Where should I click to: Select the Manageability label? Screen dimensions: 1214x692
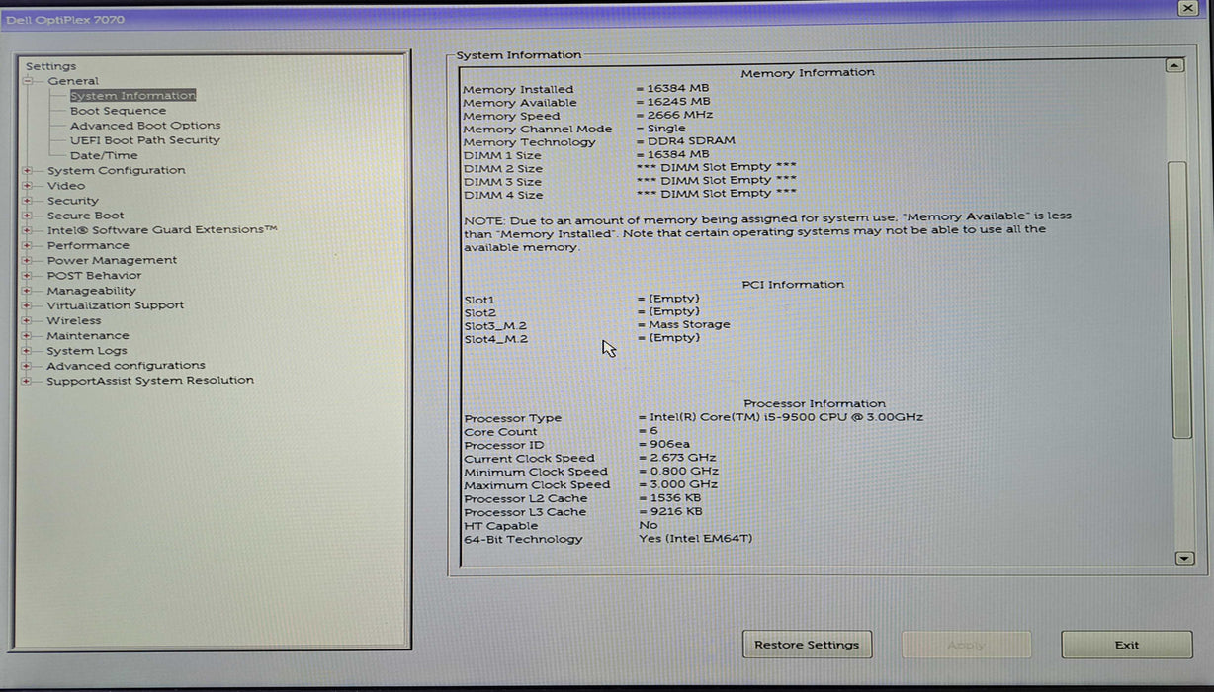click(x=91, y=291)
